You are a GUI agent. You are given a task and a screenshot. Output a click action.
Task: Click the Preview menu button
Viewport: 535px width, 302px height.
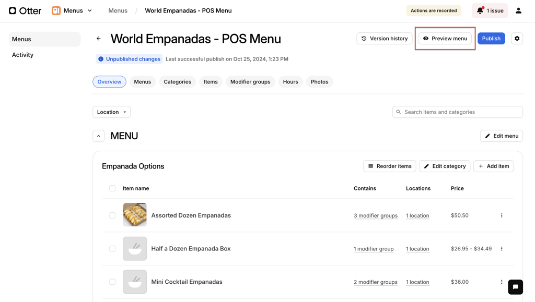pyautogui.click(x=445, y=39)
